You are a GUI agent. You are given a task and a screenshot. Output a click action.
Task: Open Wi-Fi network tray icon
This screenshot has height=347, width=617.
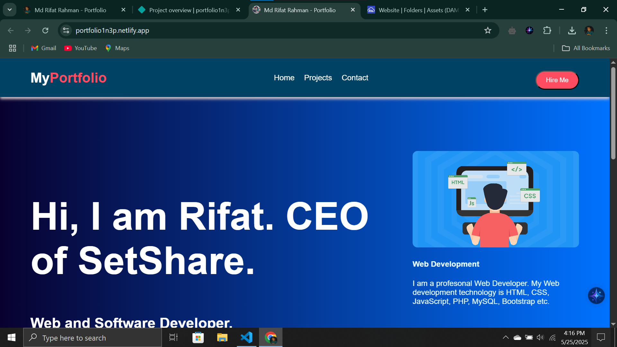pos(553,337)
